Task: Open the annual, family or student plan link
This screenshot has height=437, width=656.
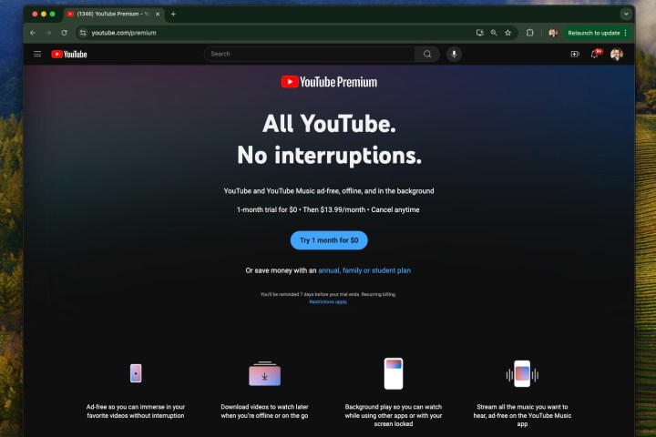Action: point(364,270)
